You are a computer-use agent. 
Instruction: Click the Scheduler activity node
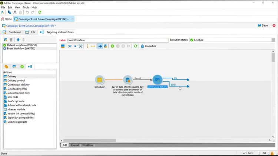[99, 80]
